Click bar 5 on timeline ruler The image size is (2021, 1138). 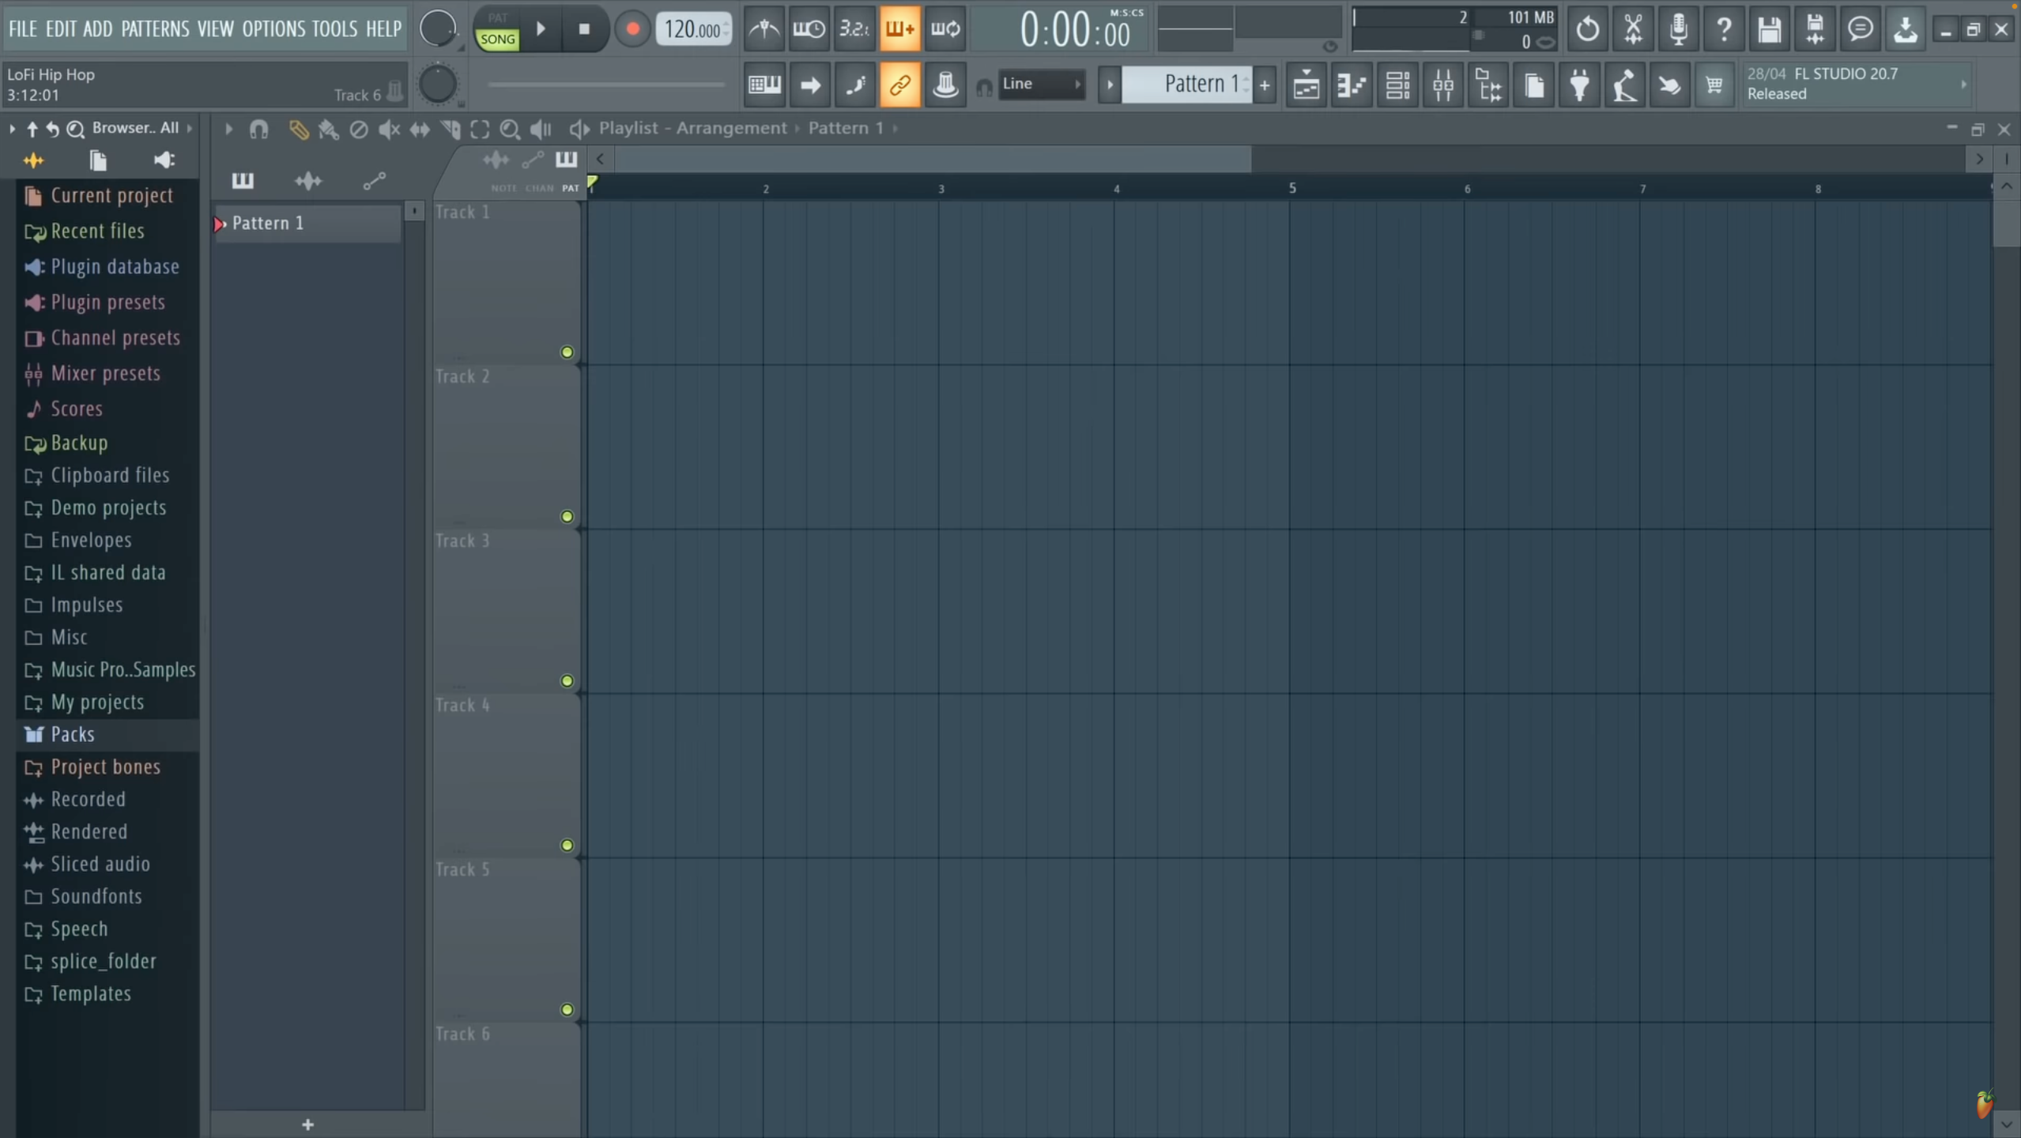1291,188
